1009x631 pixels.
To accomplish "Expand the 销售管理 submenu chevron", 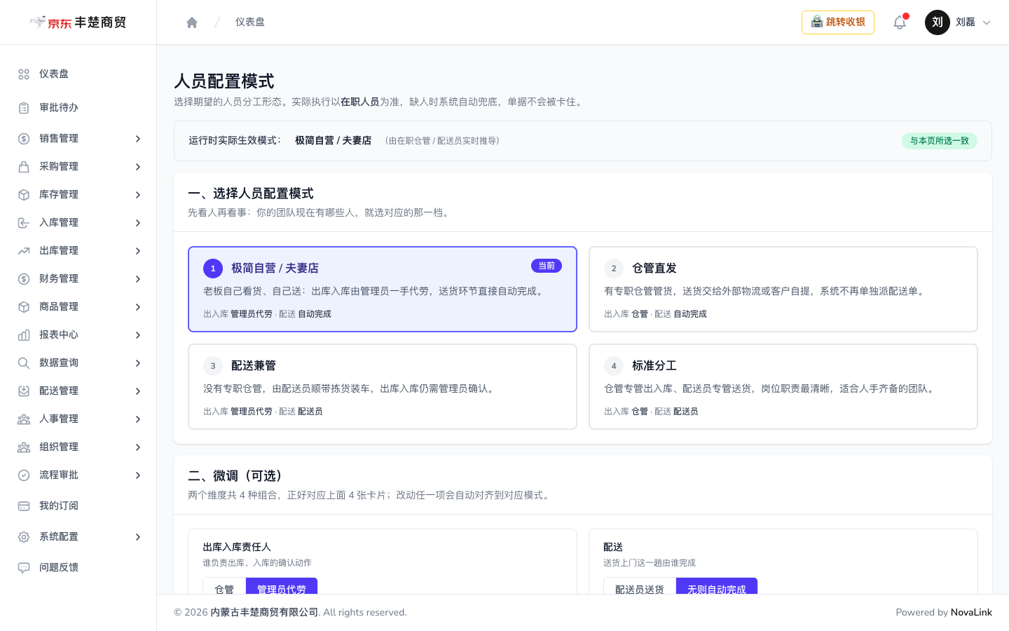I will tap(138, 139).
